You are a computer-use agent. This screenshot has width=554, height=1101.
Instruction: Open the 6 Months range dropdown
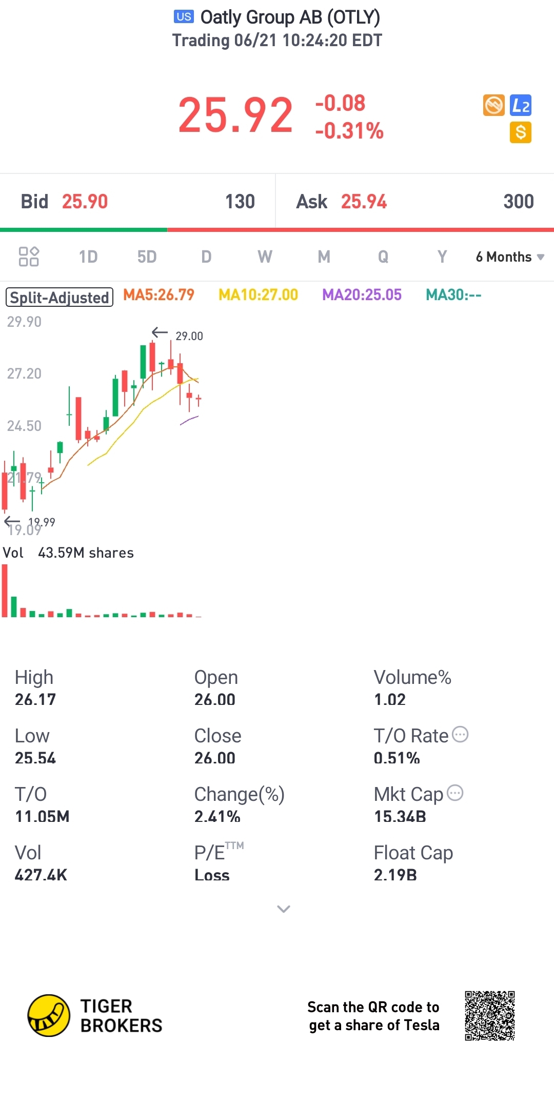pyautogui.click(x=510, y=257)
